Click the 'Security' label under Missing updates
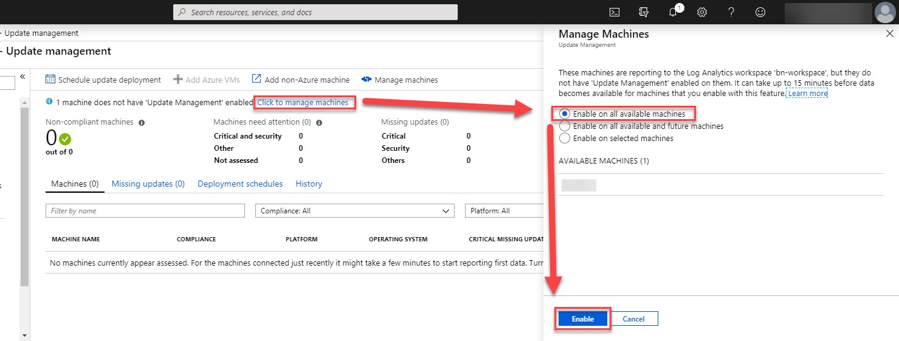The width and height of the screenshot is (899, 341). pyautogui.click(x=396, y=148)
